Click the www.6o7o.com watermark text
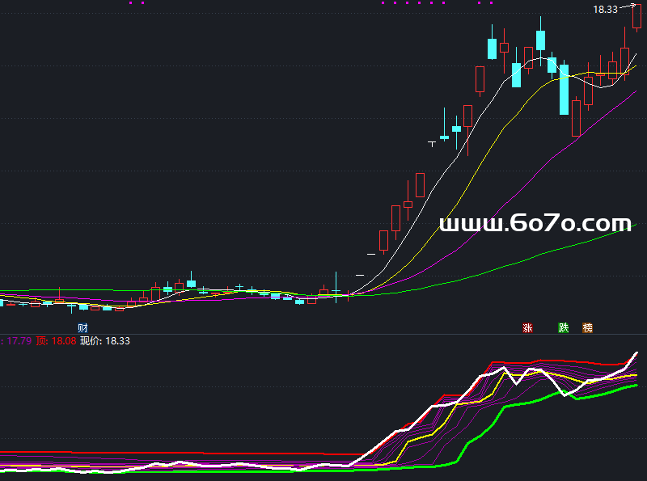The height and width of the screenshot is (481, 647). pyautogui.click(x=535, y=223)
